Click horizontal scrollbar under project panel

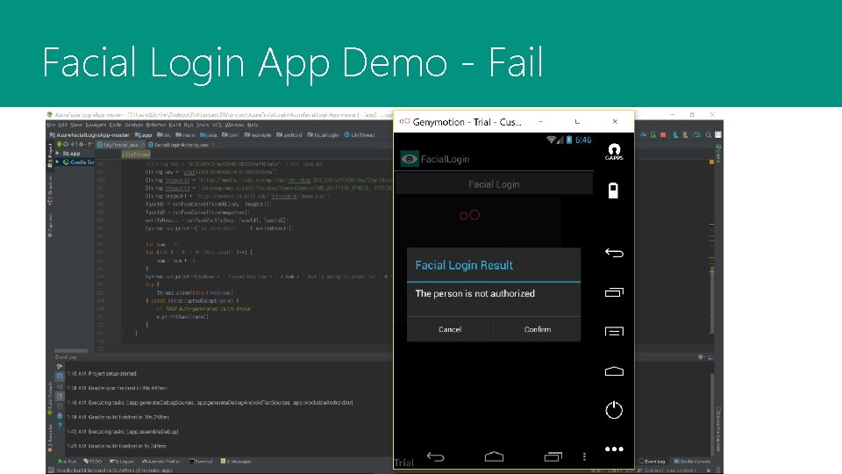[x=71, y=351]
